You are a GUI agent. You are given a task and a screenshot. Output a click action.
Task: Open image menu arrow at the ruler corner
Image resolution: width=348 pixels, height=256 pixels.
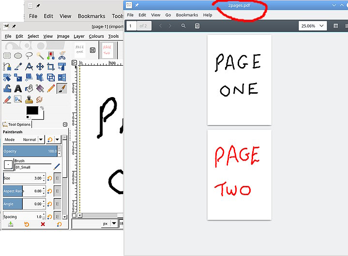point(74,63)
